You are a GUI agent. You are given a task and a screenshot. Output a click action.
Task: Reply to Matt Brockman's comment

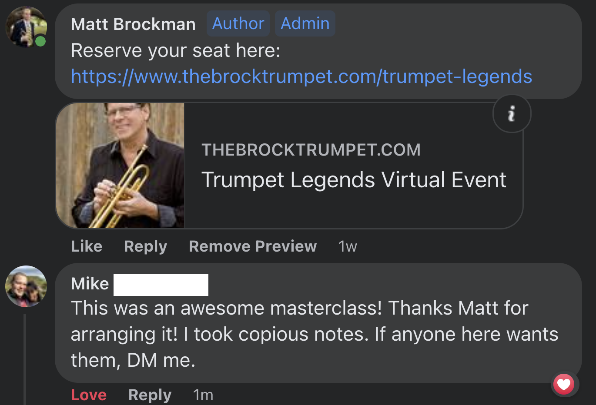pos(145,246)
